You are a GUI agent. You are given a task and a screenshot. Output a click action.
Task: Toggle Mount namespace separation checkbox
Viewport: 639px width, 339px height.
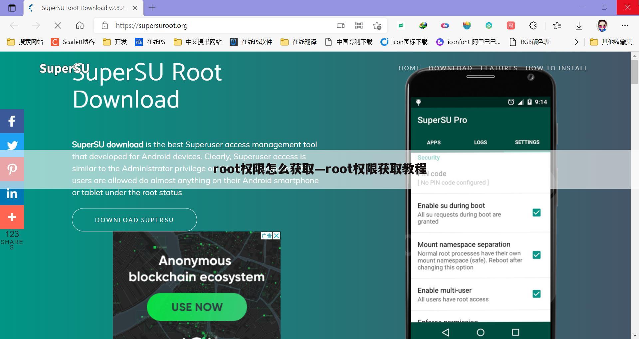tap(536, 255)
